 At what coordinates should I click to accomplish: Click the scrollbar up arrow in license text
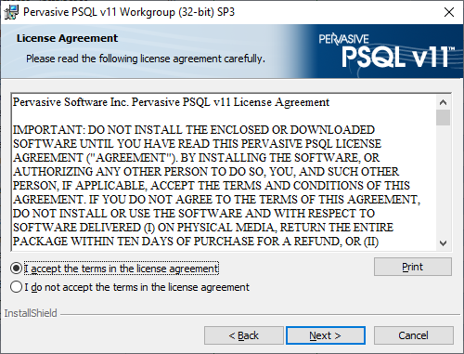pos(443,102)
